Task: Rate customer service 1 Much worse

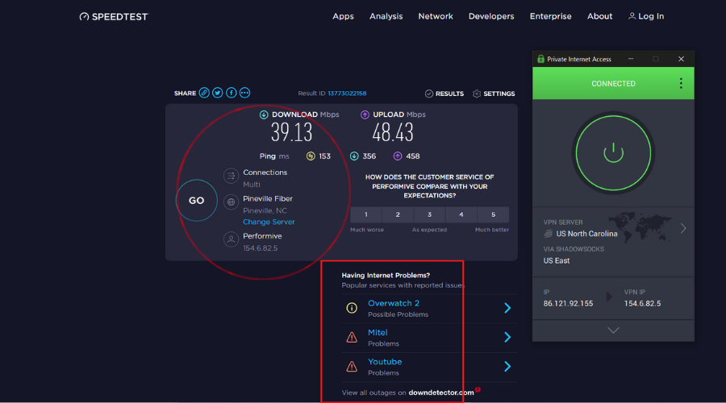Action: coord(365,214)
